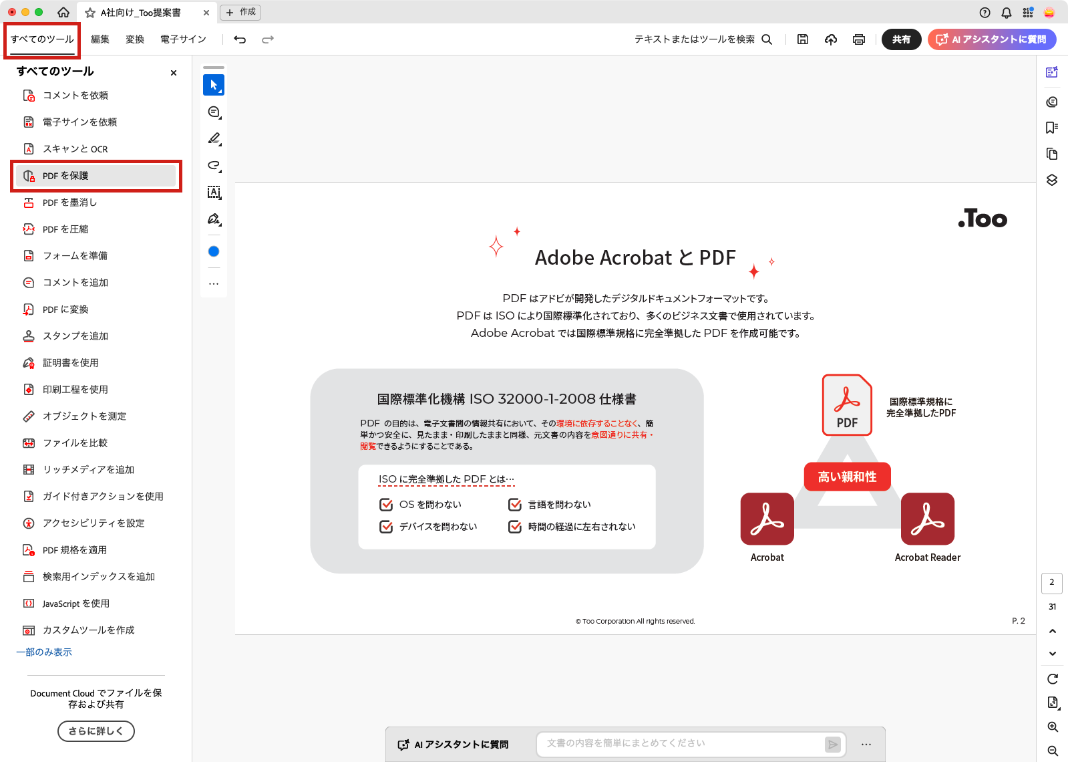Open the more tools ellipsis in quick toolbar
Screen dimensions: 1068x762
(214, 283)
